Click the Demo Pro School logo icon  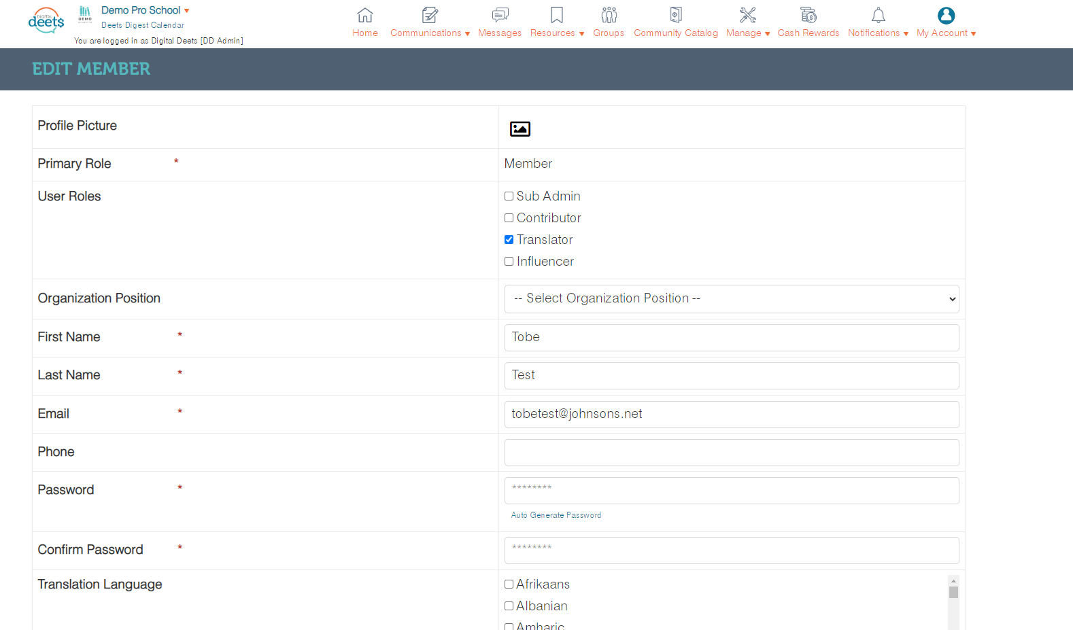(85, 14)
